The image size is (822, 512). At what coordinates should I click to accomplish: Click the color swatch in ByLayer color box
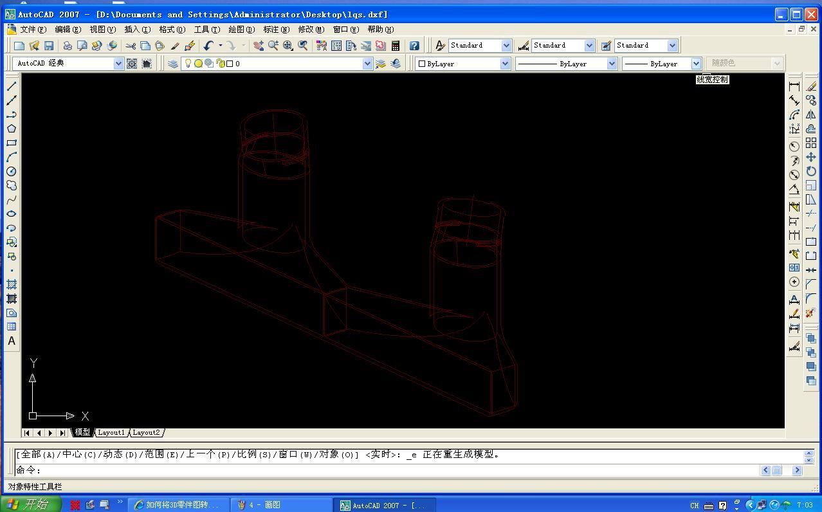(x=422, y=64)
